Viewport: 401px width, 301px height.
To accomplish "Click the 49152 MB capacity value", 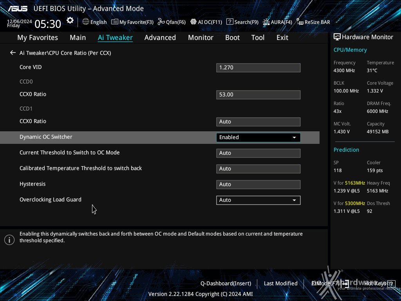I will [x=378, y=132].
